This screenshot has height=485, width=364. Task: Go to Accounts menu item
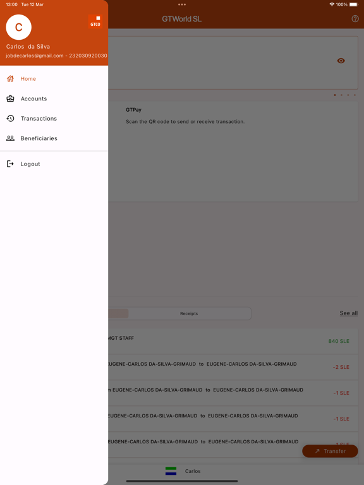pyautogui.click(x=33, y=99)
